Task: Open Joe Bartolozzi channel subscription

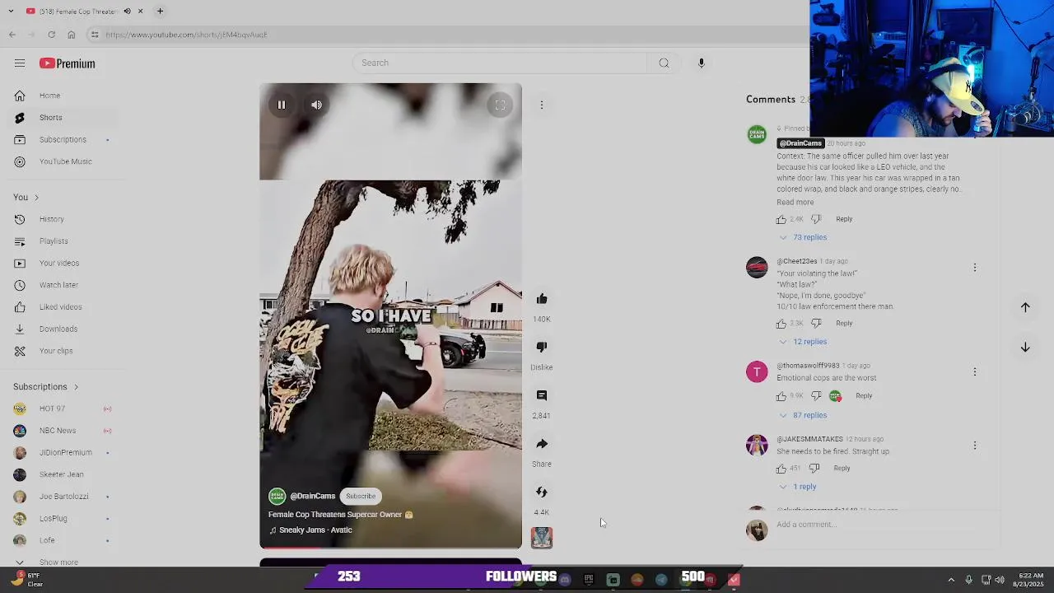Action: tap(63, 497)
